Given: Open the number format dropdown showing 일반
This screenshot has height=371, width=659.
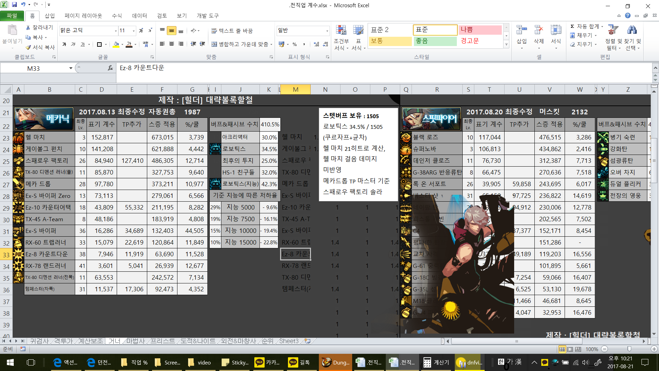Looking at the screenshot, I should tap(327, 31).
